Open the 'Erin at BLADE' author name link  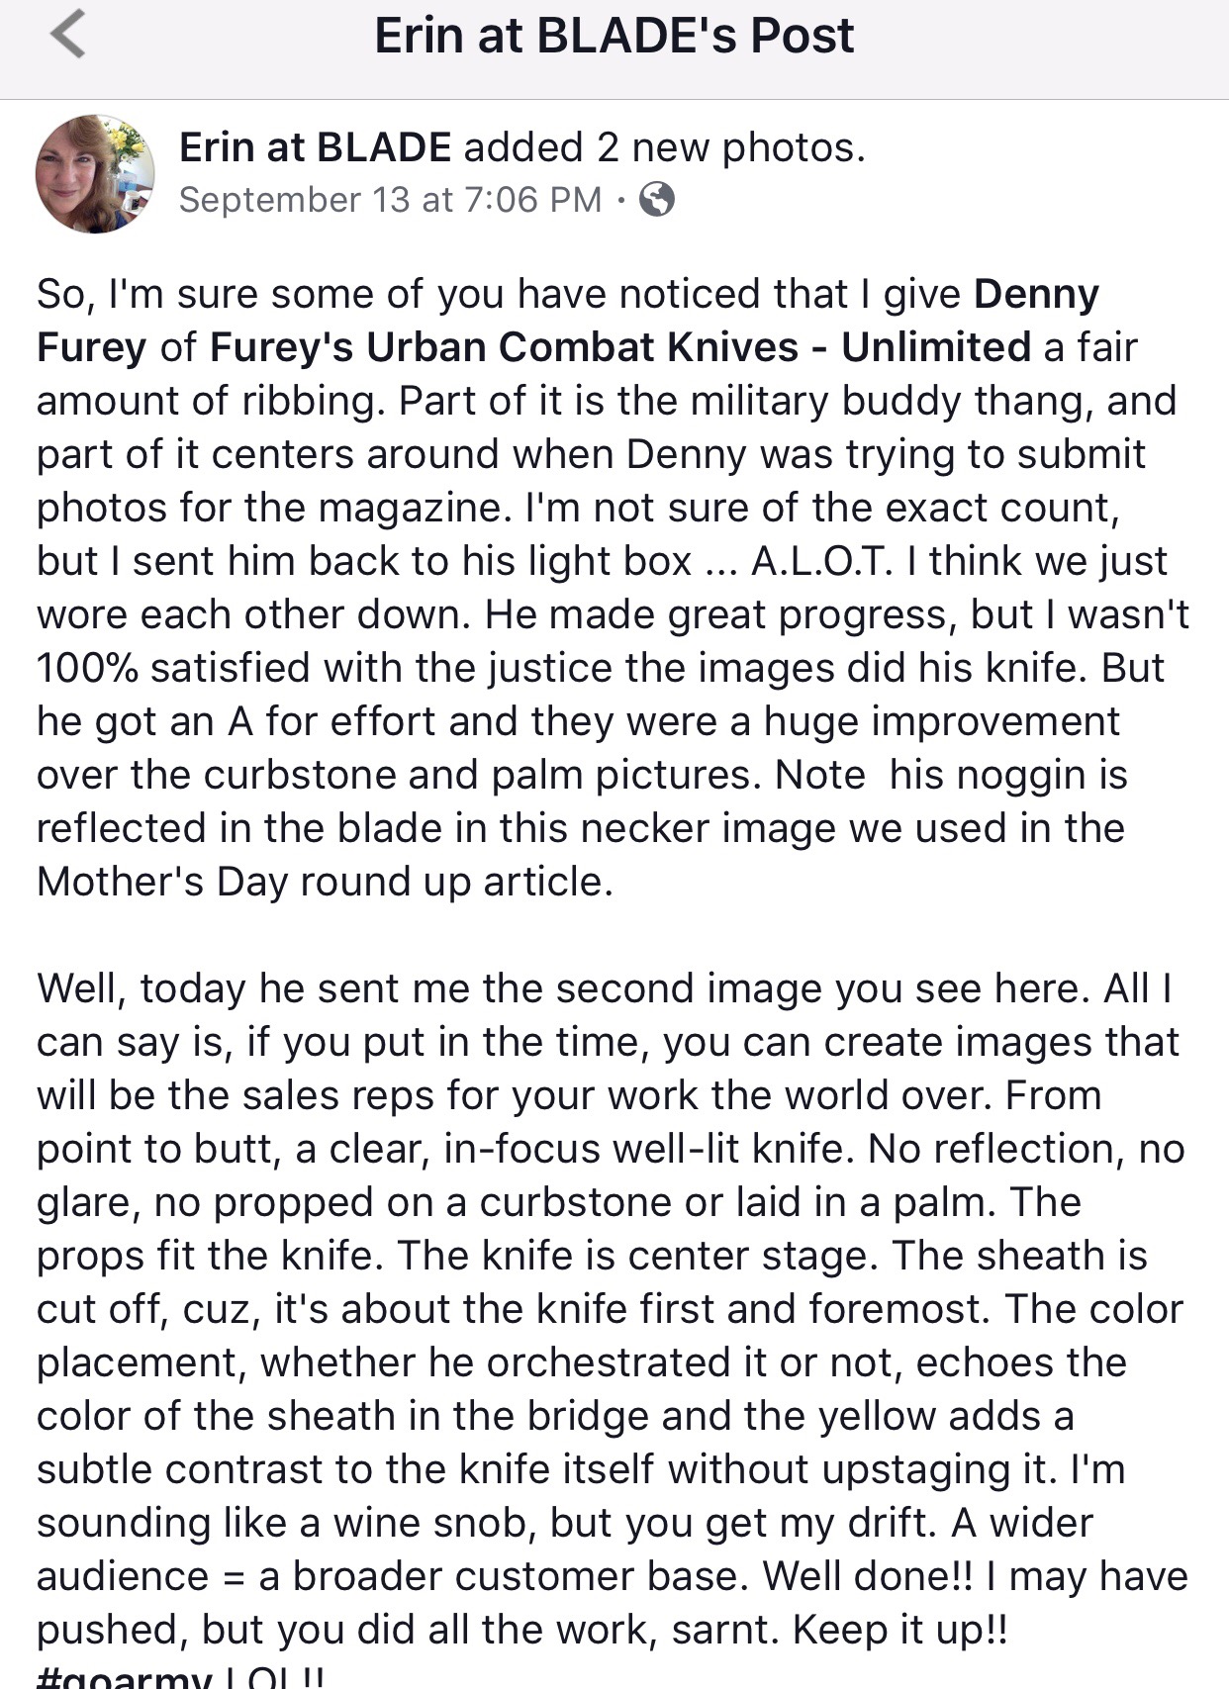pos(315,147)
